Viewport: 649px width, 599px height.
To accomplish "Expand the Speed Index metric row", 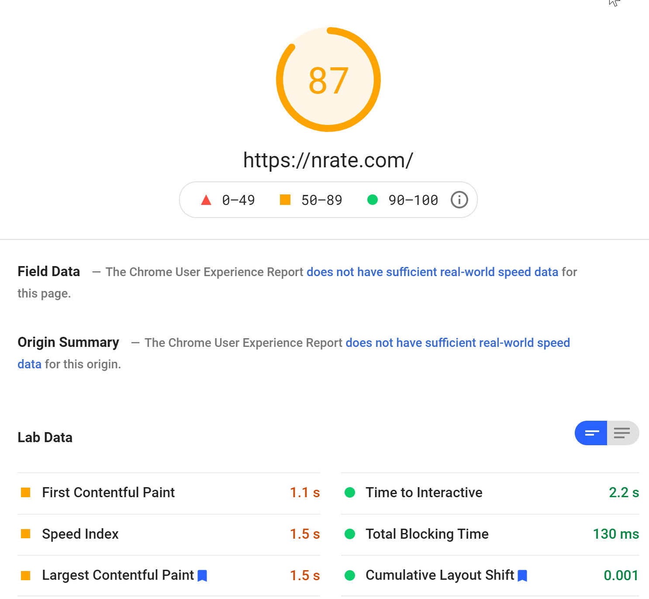I will pyautogui.click(x=169, y=534).
